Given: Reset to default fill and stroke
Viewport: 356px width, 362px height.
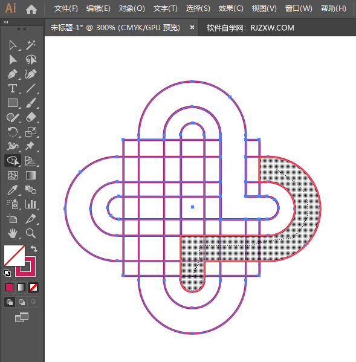Looking at the screenshot, I should point(7,273).
